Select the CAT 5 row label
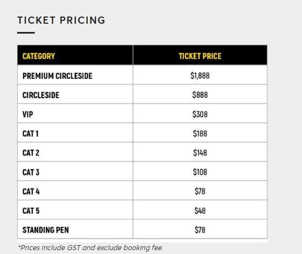 pyautogui.click(x=31, y=210)
